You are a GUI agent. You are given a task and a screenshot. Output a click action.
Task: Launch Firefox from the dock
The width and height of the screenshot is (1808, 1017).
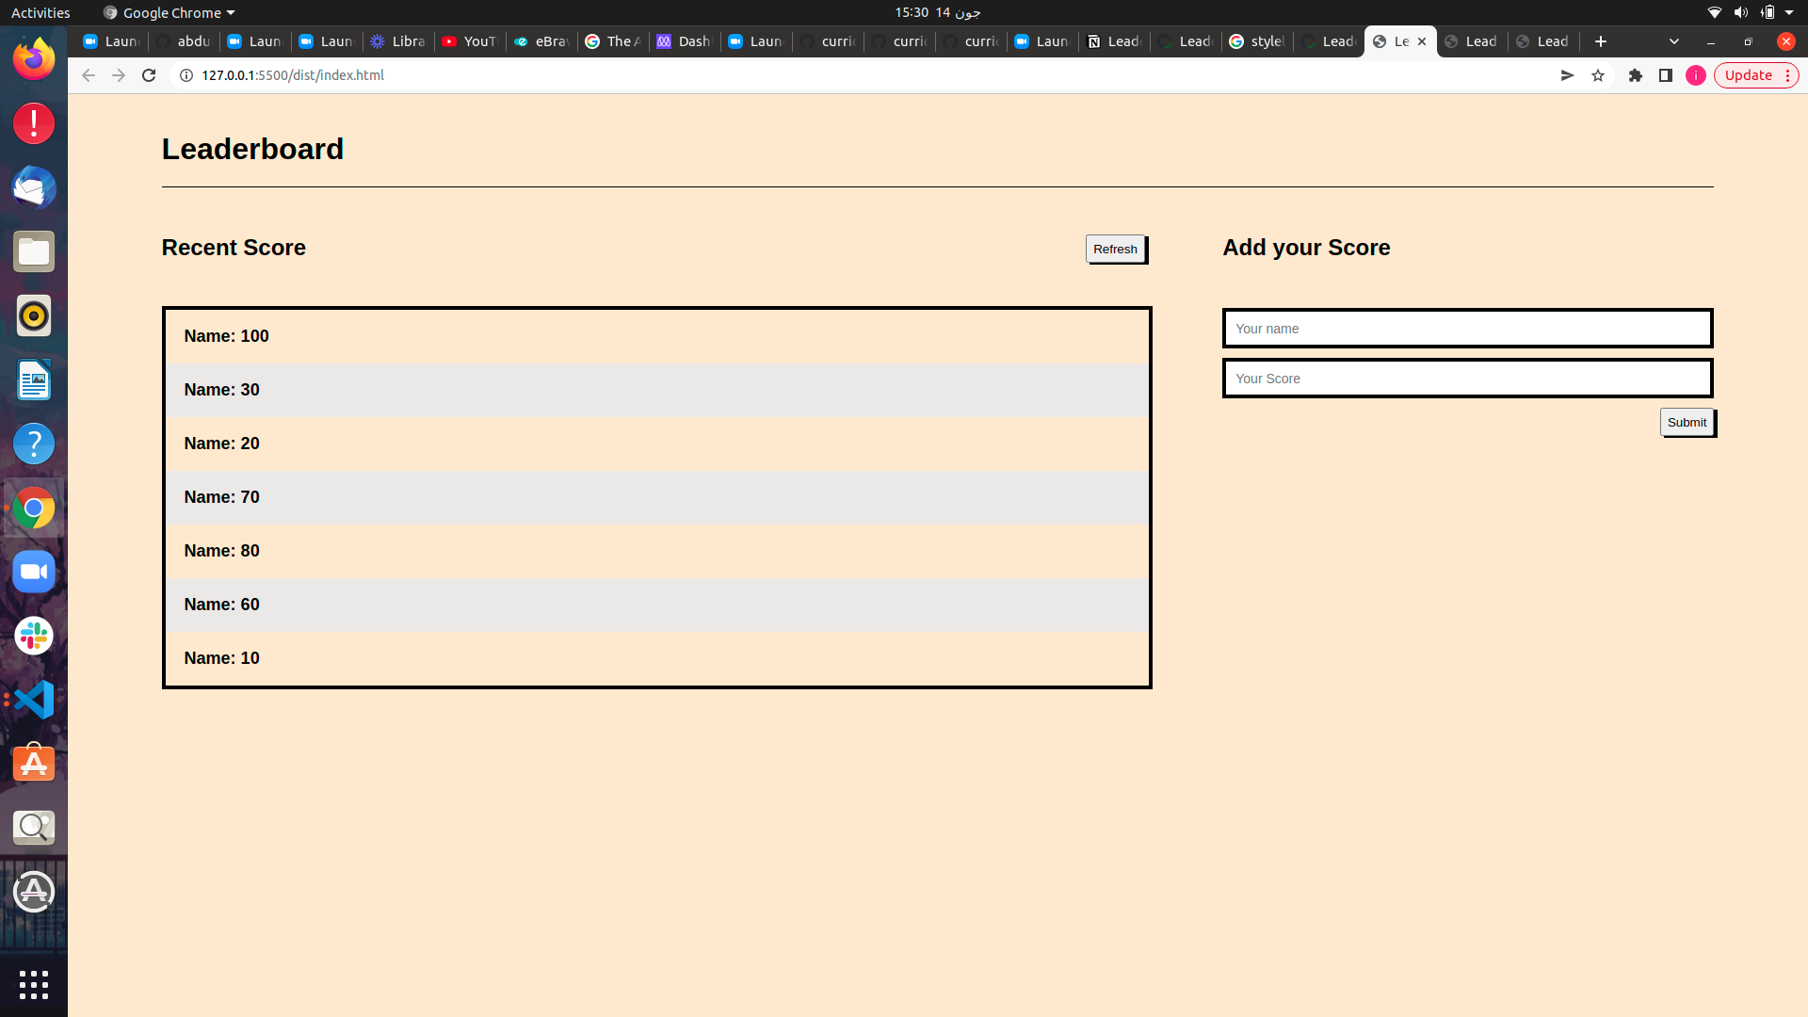pos(34,59)
